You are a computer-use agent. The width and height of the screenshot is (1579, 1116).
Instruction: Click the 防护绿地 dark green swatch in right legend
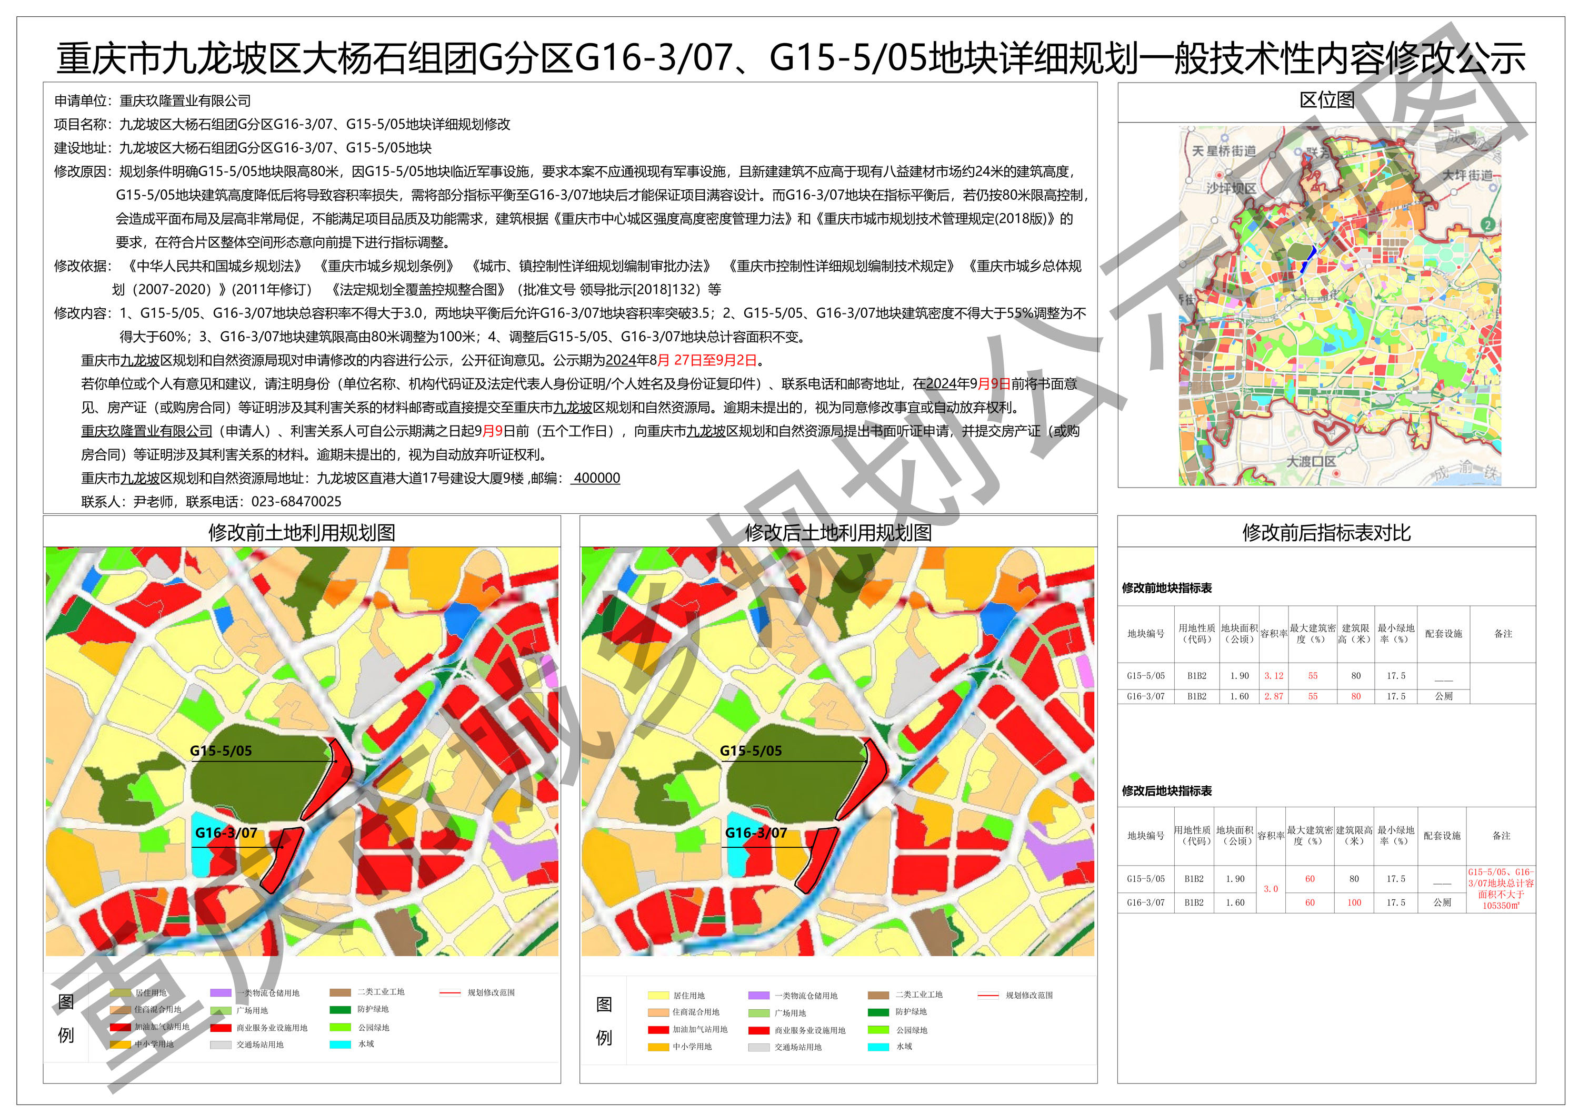pos(878,1012)
